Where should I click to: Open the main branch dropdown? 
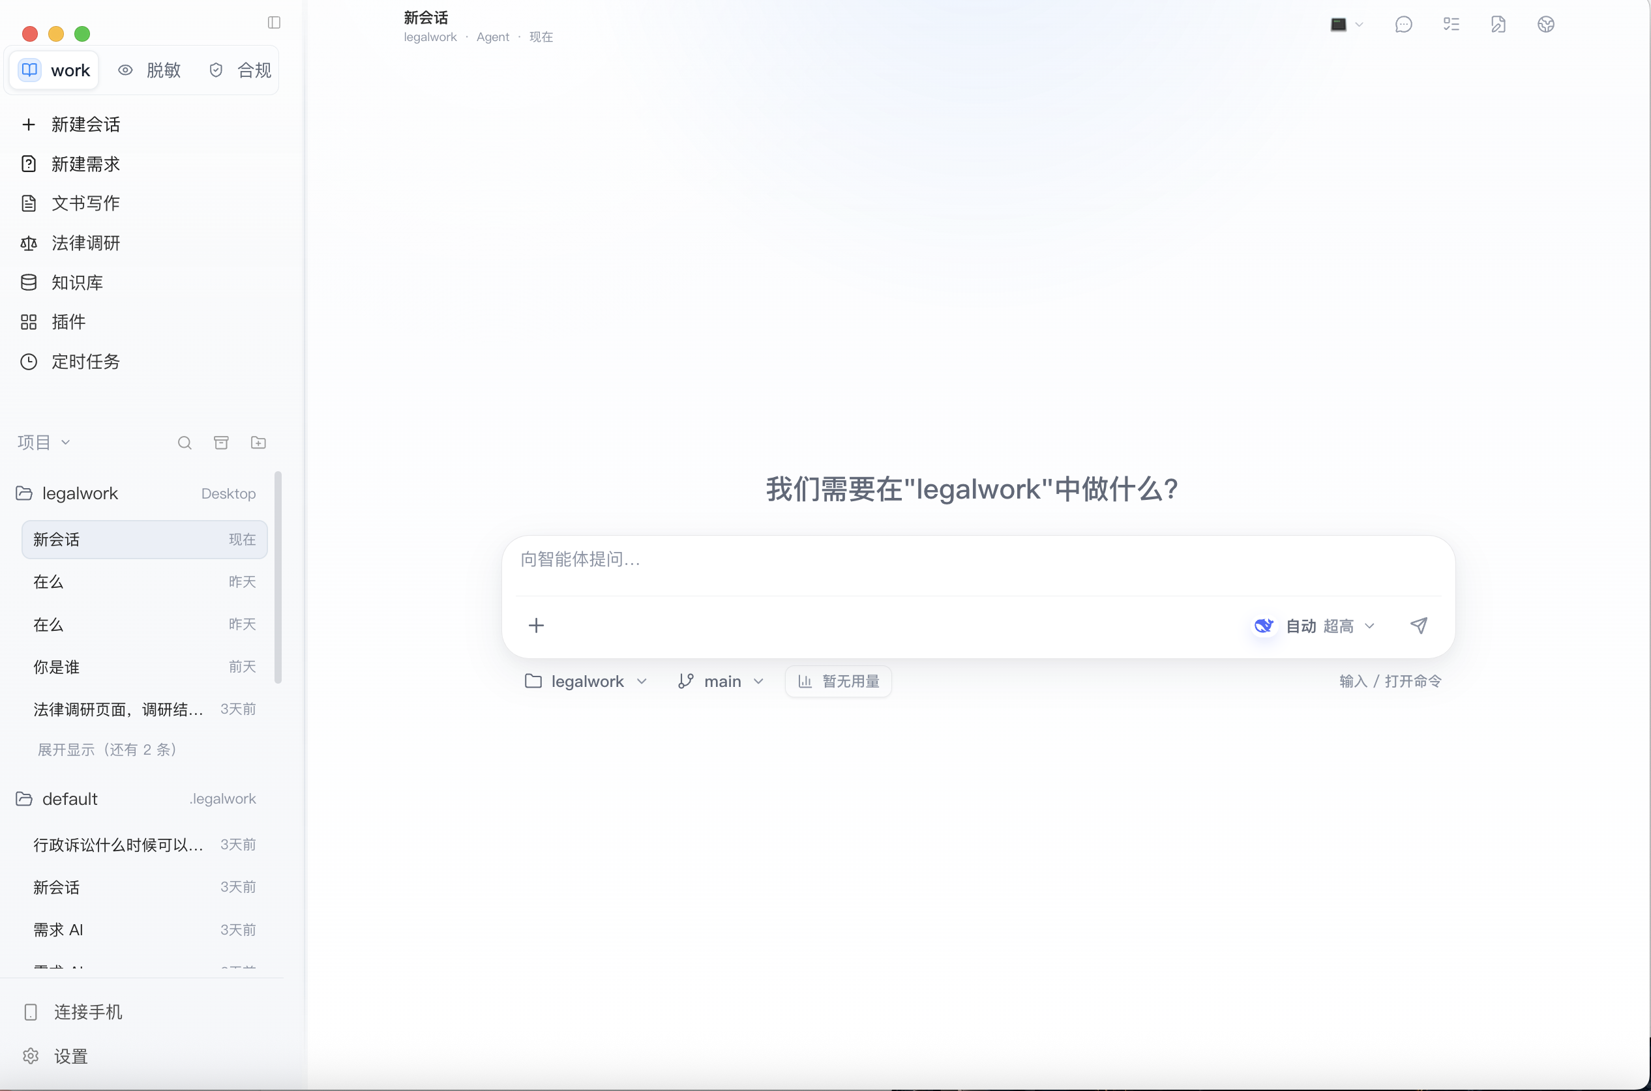pyautogui.click(x=721, y=681)
